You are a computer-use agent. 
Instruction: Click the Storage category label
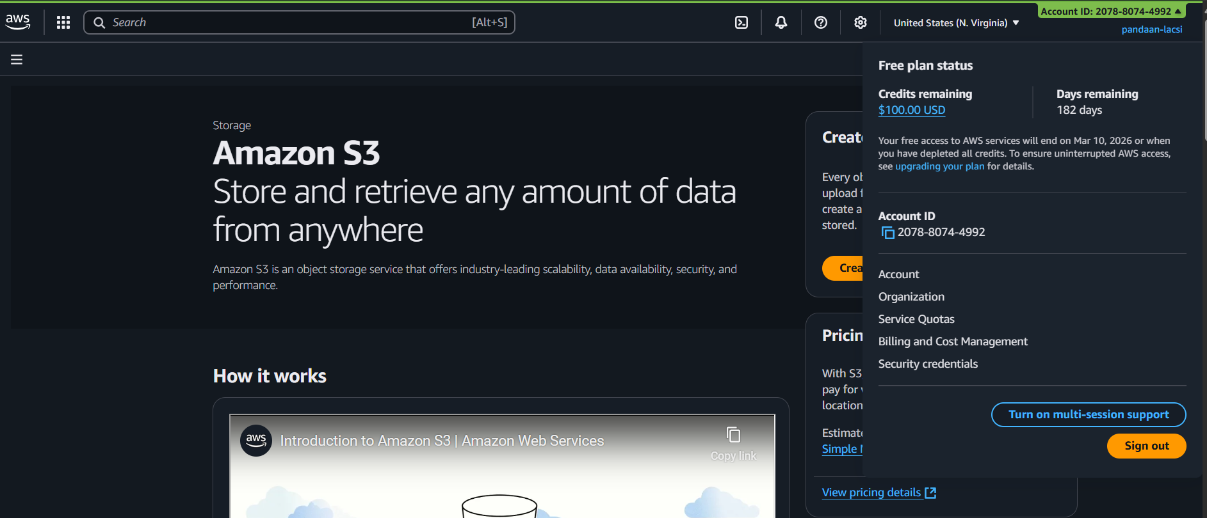tap(232, 125)
